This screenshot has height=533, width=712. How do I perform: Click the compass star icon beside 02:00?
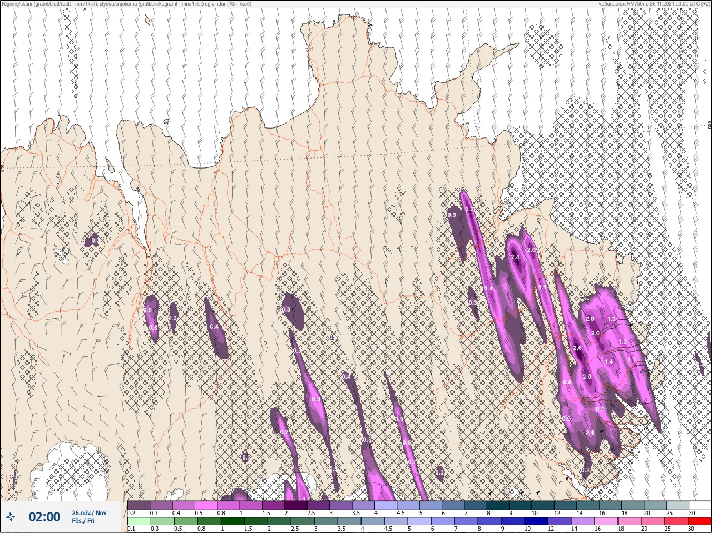point(11,516)
